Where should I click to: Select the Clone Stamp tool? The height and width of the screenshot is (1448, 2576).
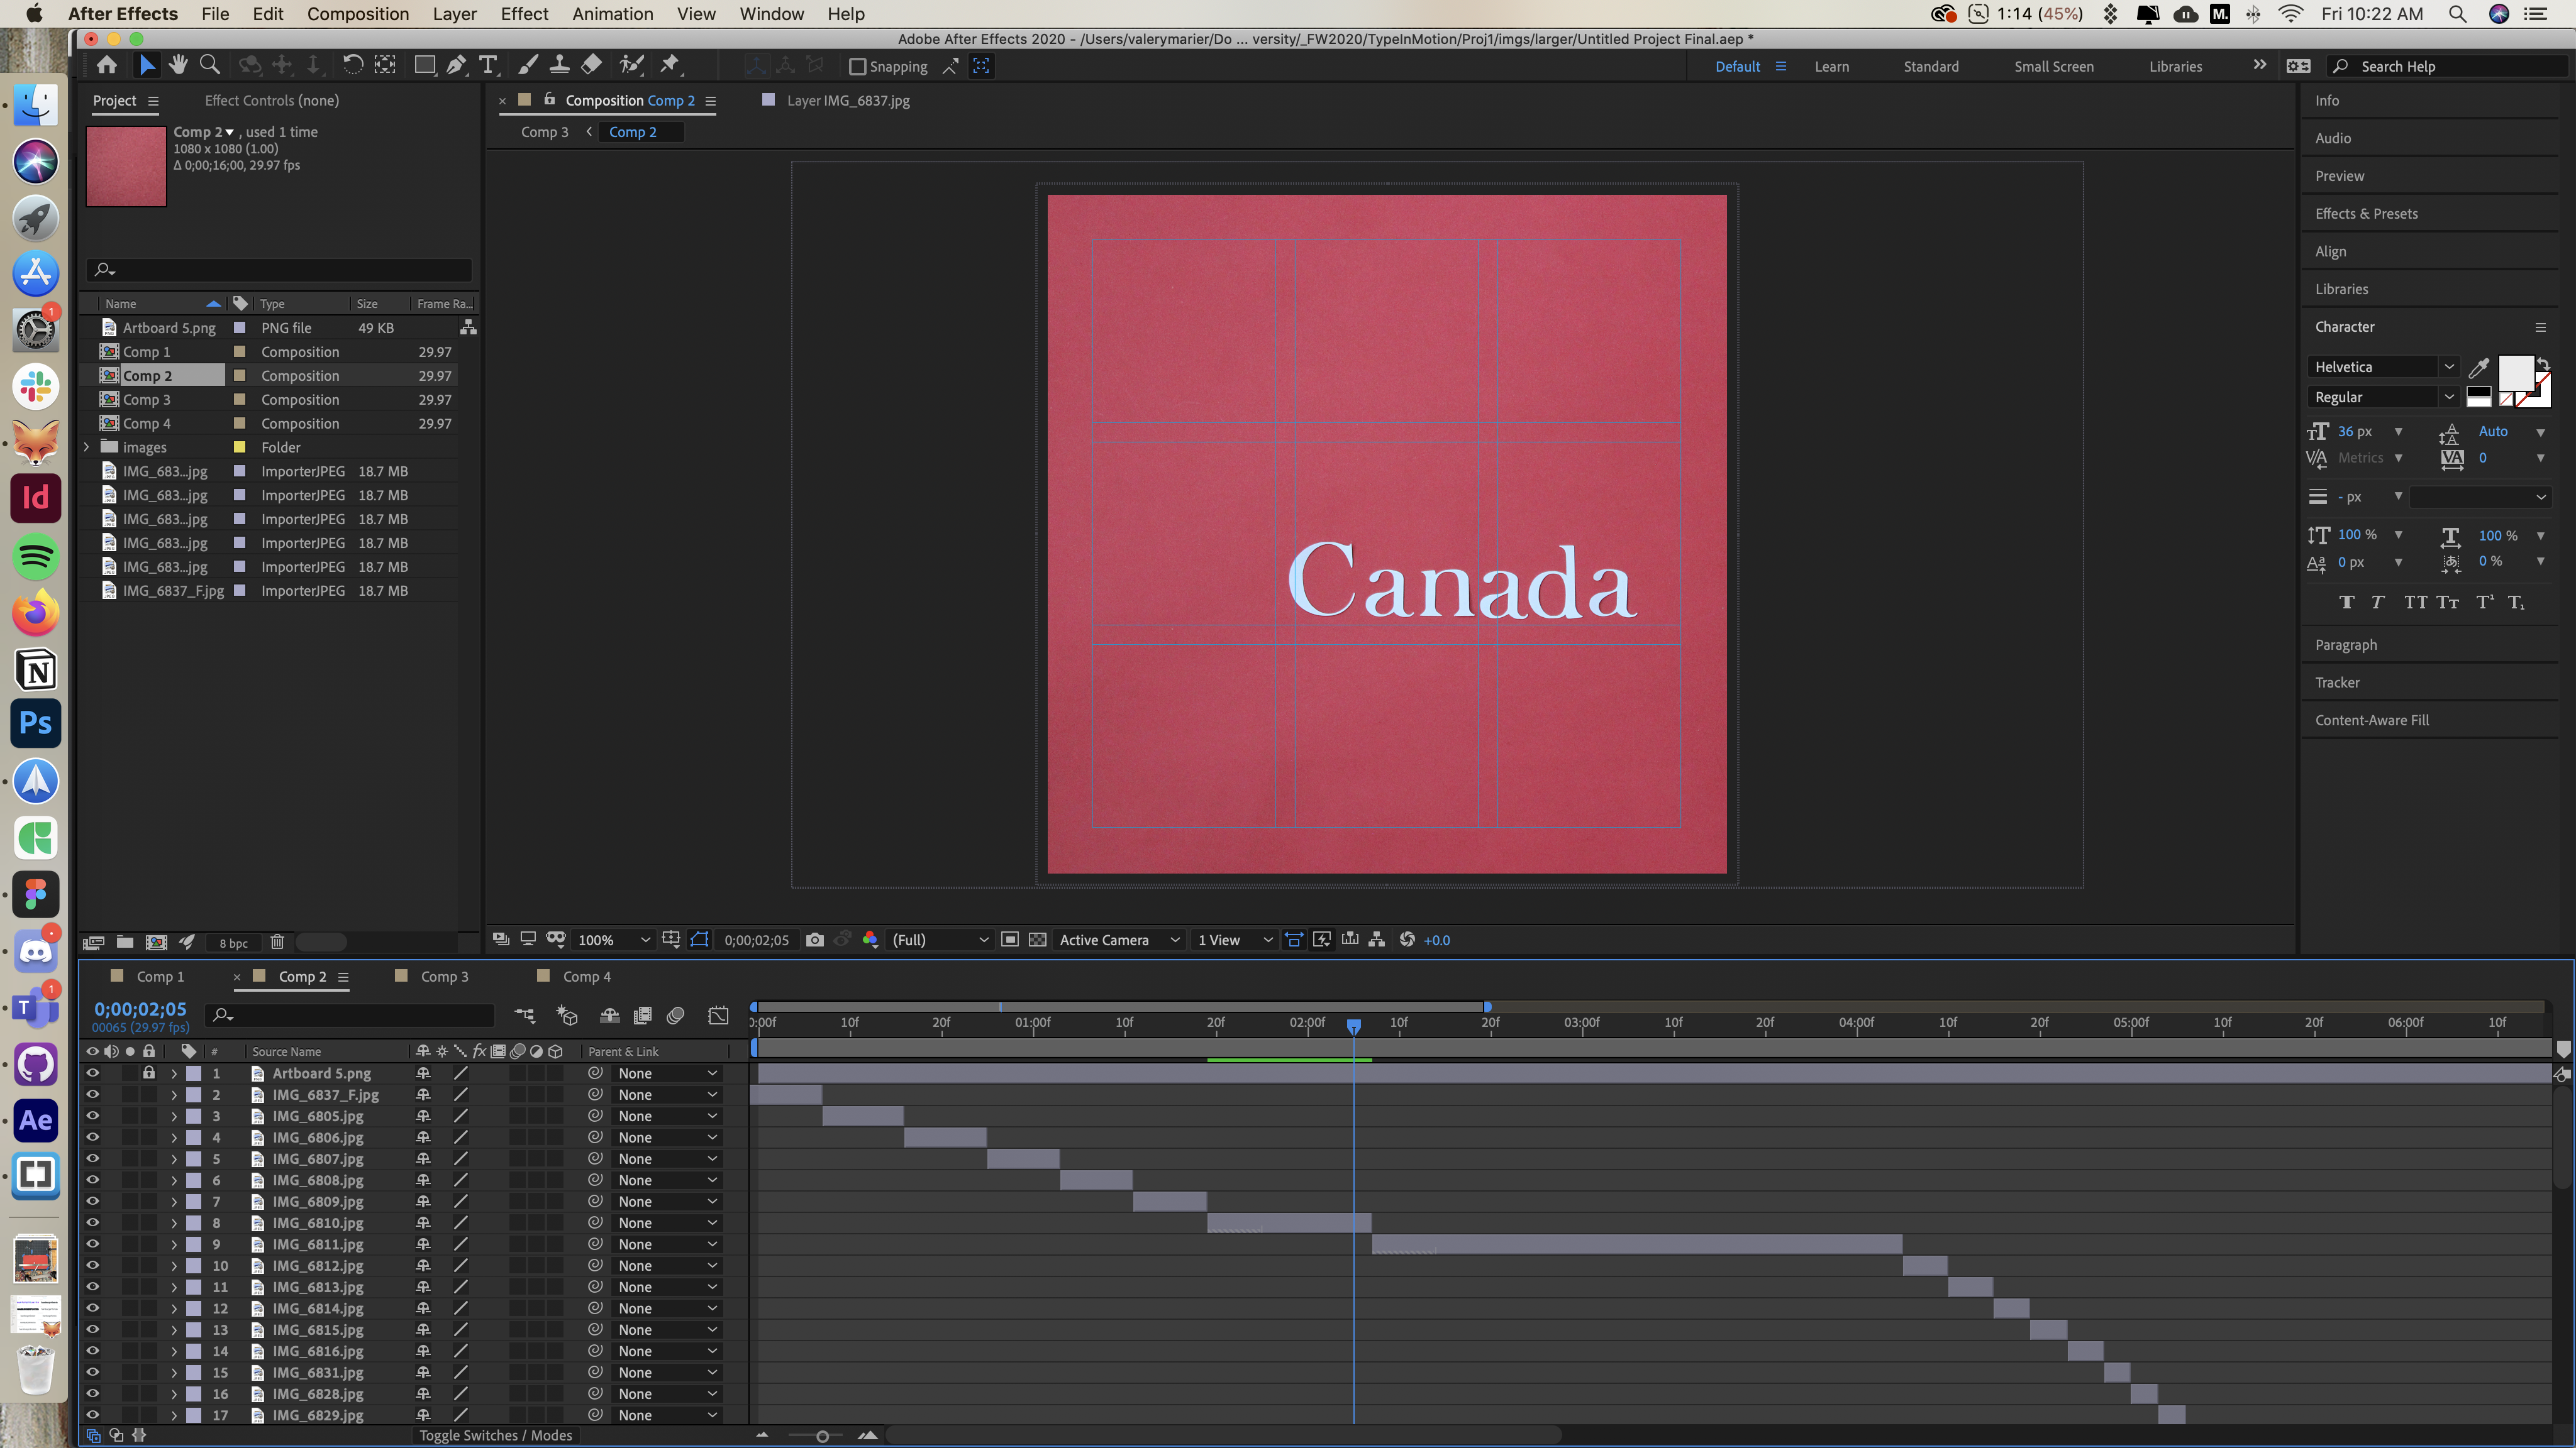(x=560, y=66)
